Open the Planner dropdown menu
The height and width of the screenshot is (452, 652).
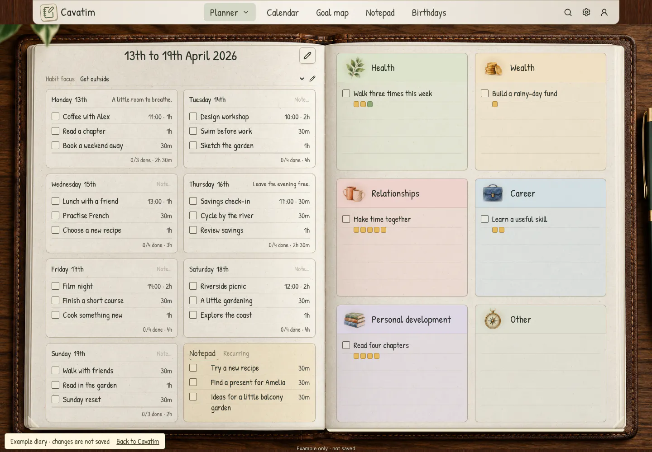(230, 13)
